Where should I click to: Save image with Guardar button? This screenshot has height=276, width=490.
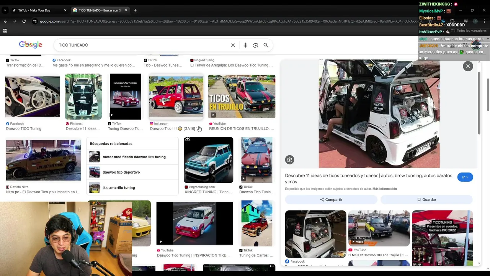[x=426, y=200]
